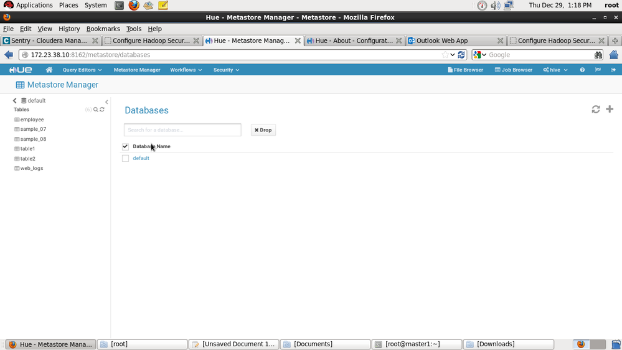Open the Applications menu
The width and height of the screenshot is (622, 350).
[28, 5]
